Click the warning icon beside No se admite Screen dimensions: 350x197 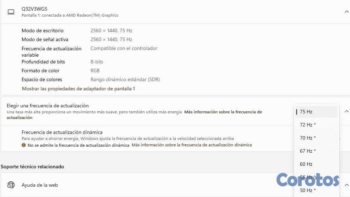tap(23, 145)
